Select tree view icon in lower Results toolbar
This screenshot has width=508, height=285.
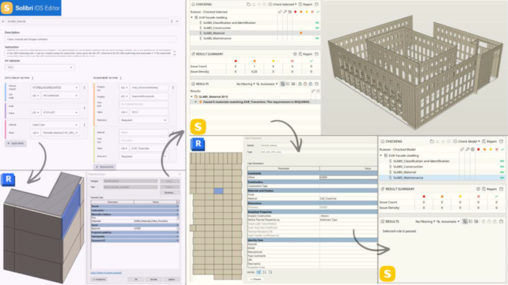click(x=465, y=222)
